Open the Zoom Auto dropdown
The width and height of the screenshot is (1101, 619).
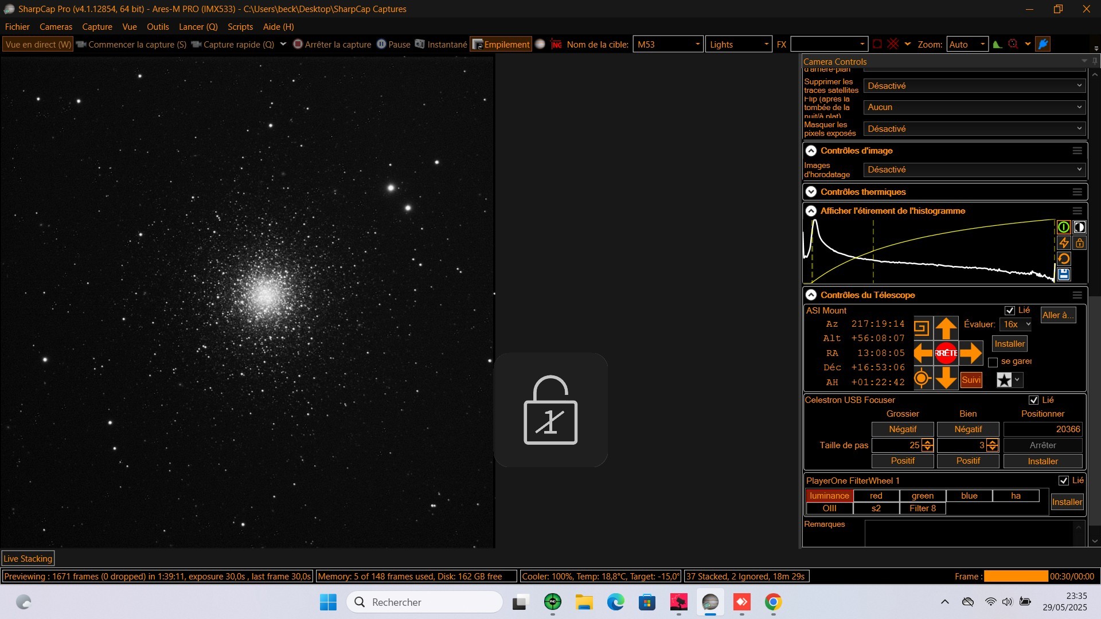point(967,44)
